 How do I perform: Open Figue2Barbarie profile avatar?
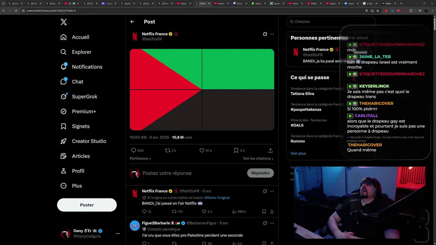(135, 226)
